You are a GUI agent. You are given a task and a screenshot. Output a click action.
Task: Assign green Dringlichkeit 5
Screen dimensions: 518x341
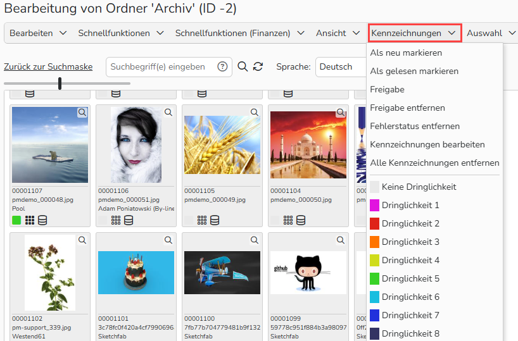pyautogui.click(x=435, y=278)
